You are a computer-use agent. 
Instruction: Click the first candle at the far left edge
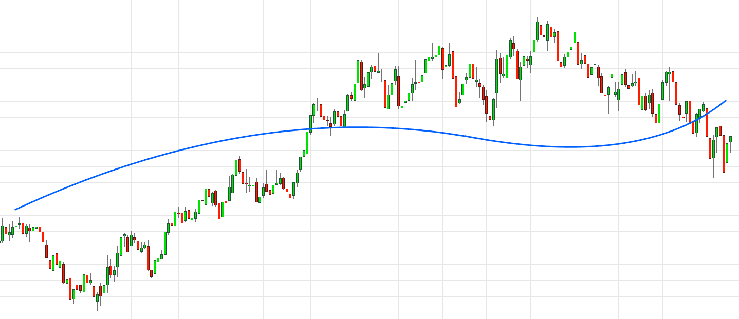pos(2,233)
